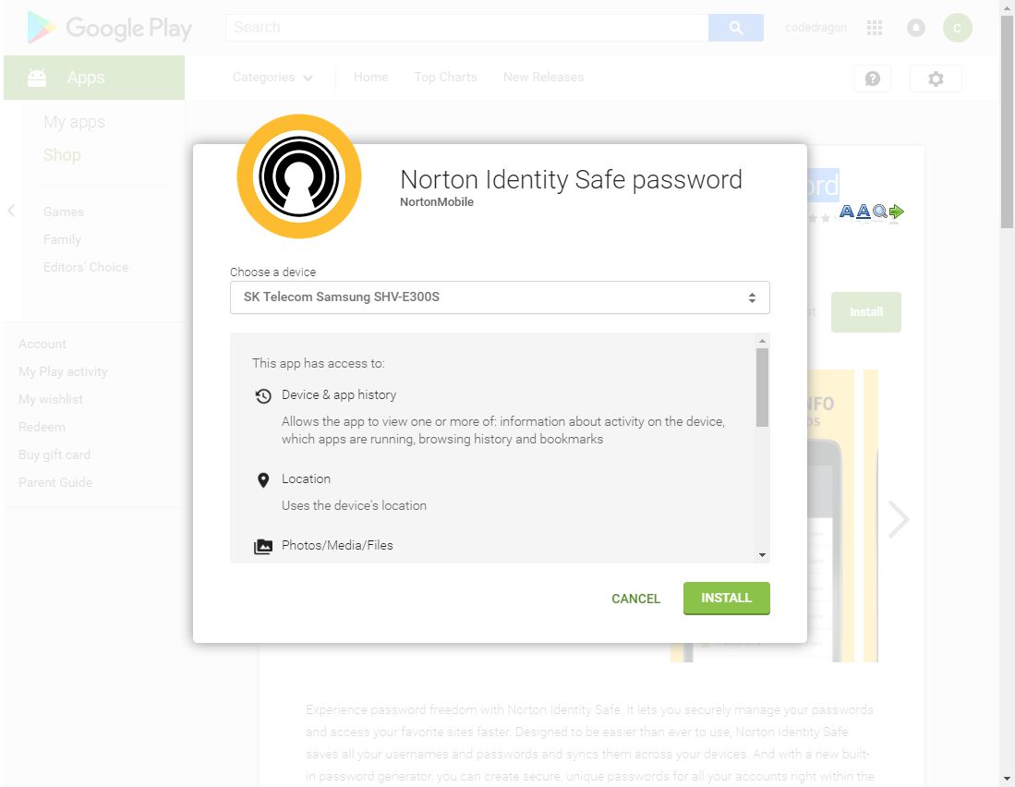Click the blue search magnifier button
Screen dimensions: 1015x787
(x=736, y=28)
